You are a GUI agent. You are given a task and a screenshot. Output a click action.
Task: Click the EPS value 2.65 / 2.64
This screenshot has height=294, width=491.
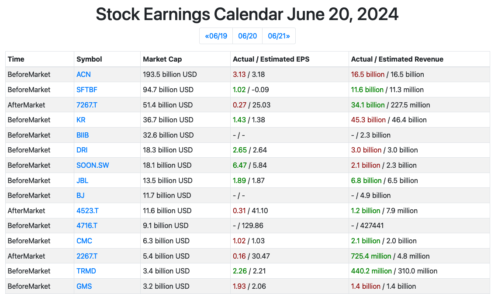click(250, 150)
